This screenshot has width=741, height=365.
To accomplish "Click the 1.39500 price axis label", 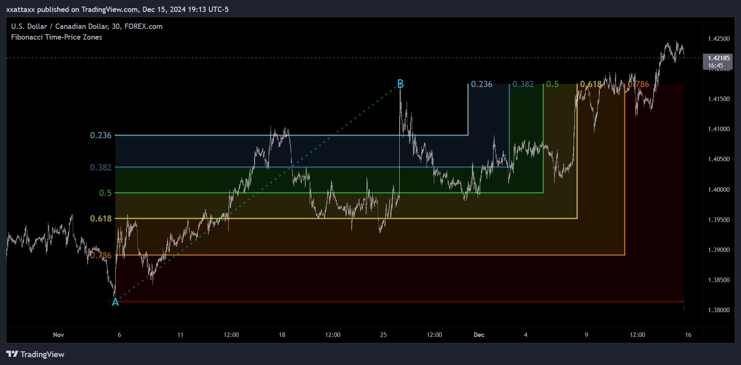I will point(719,220).
